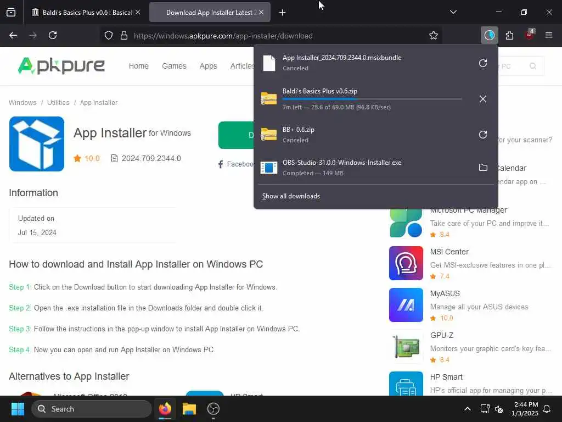Viewport: 562px width, 422px height.
Task: Go back to previous page
Action: 13,36
